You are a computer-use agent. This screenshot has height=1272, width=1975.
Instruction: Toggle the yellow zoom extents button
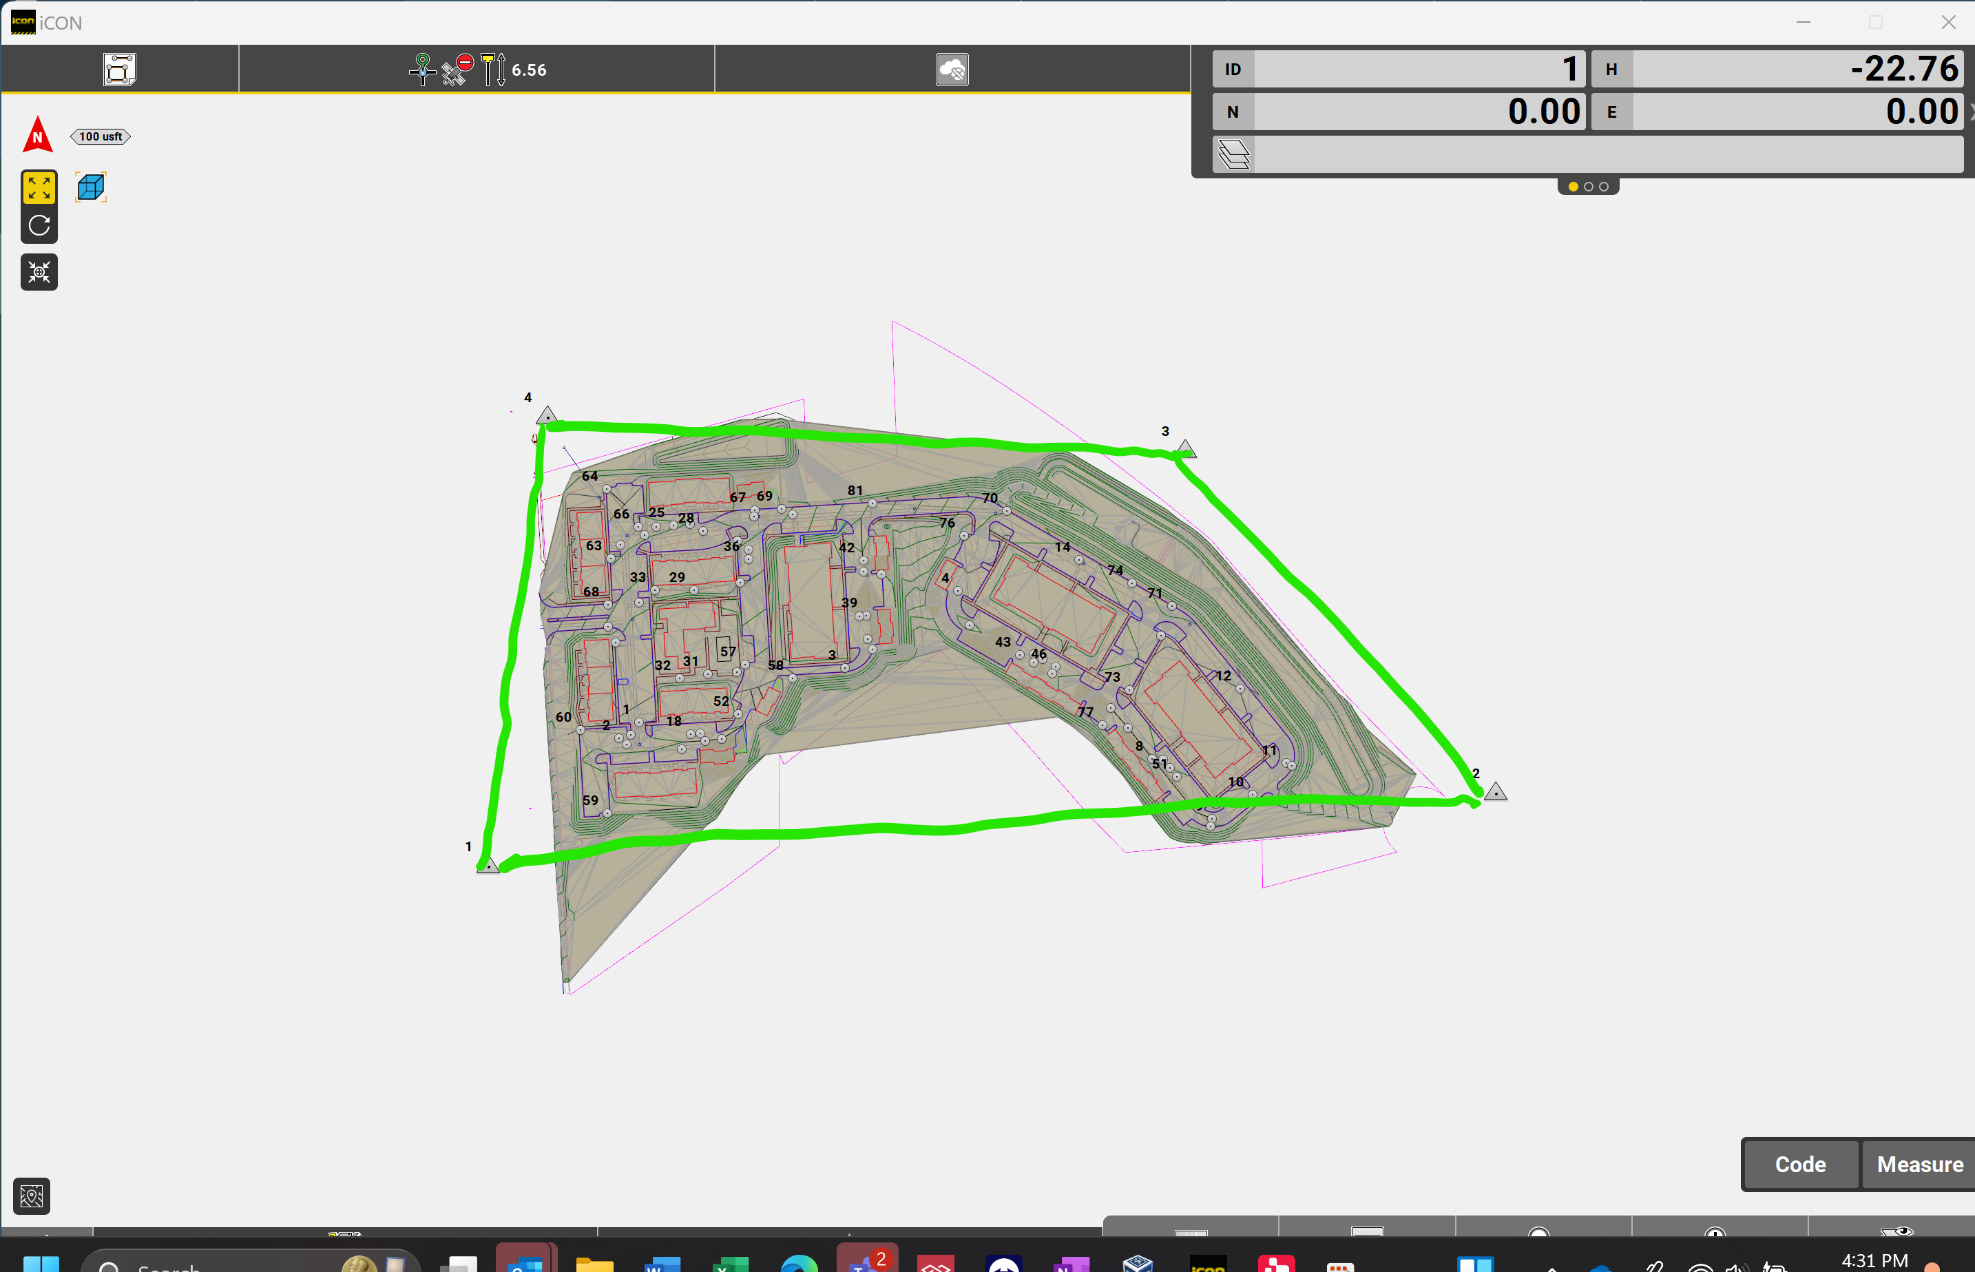39,187
